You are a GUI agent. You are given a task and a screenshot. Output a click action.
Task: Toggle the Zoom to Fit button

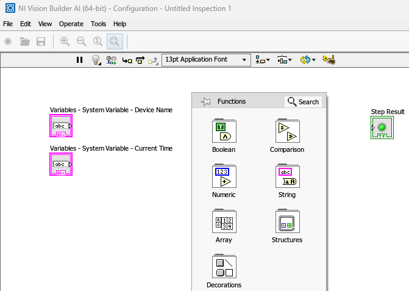coord(115,41)
